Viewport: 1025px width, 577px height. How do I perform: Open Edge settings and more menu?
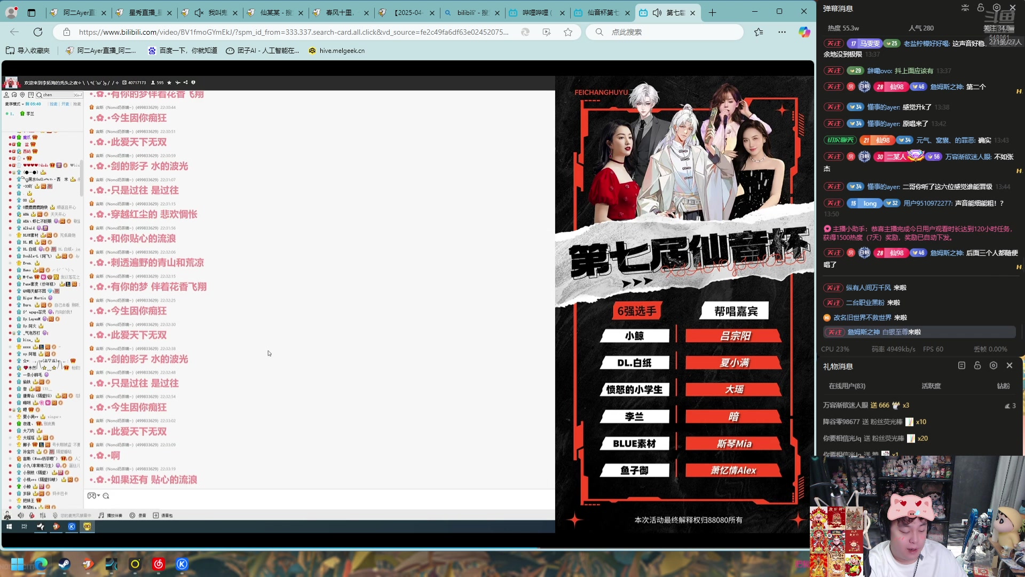click(782, 32)
